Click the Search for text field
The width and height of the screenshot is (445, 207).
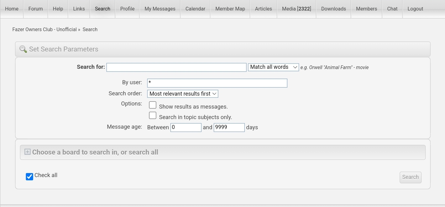click(x=176, y=67)
